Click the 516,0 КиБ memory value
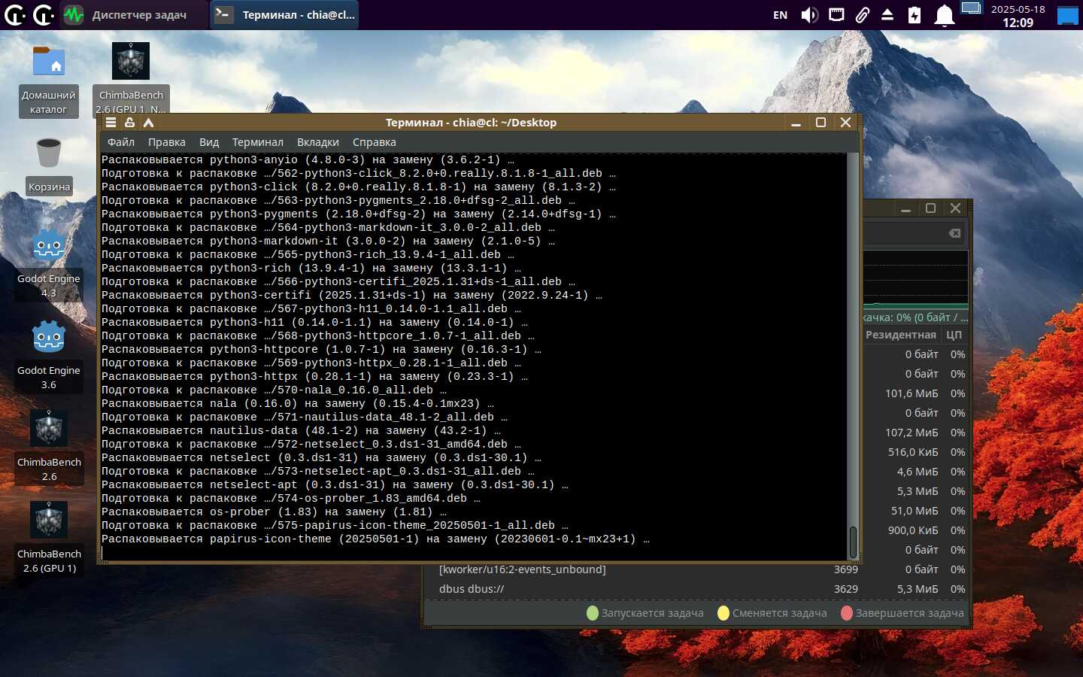Viewport: 1083px width, 677px height. [x=913, y=452]
